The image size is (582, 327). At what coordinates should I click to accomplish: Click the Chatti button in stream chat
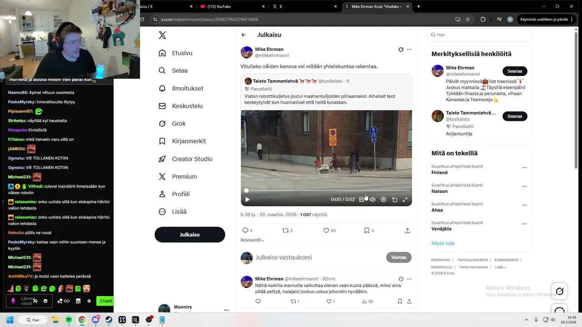coord(106,301)
